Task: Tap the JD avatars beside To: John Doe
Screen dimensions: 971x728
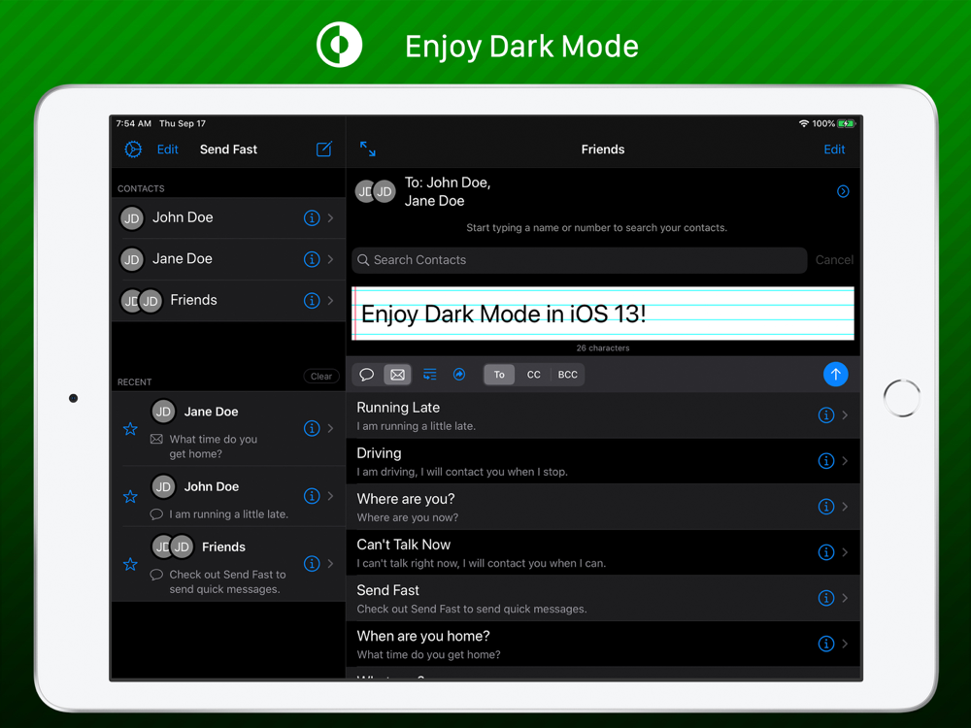Action: pos(375,191)
